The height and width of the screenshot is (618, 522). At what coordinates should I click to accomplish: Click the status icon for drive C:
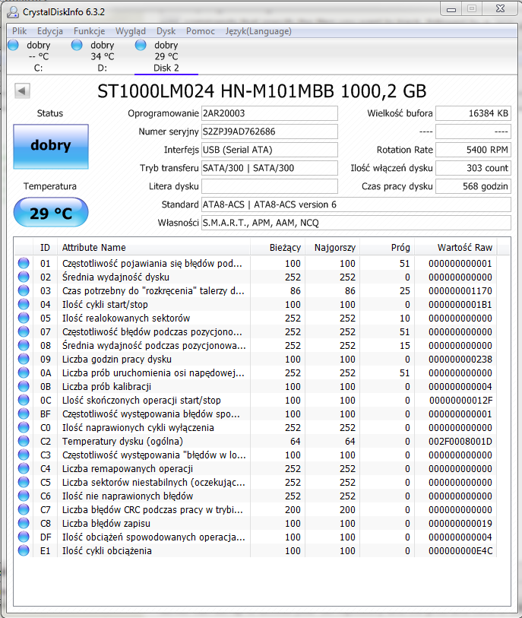point(13,45)
